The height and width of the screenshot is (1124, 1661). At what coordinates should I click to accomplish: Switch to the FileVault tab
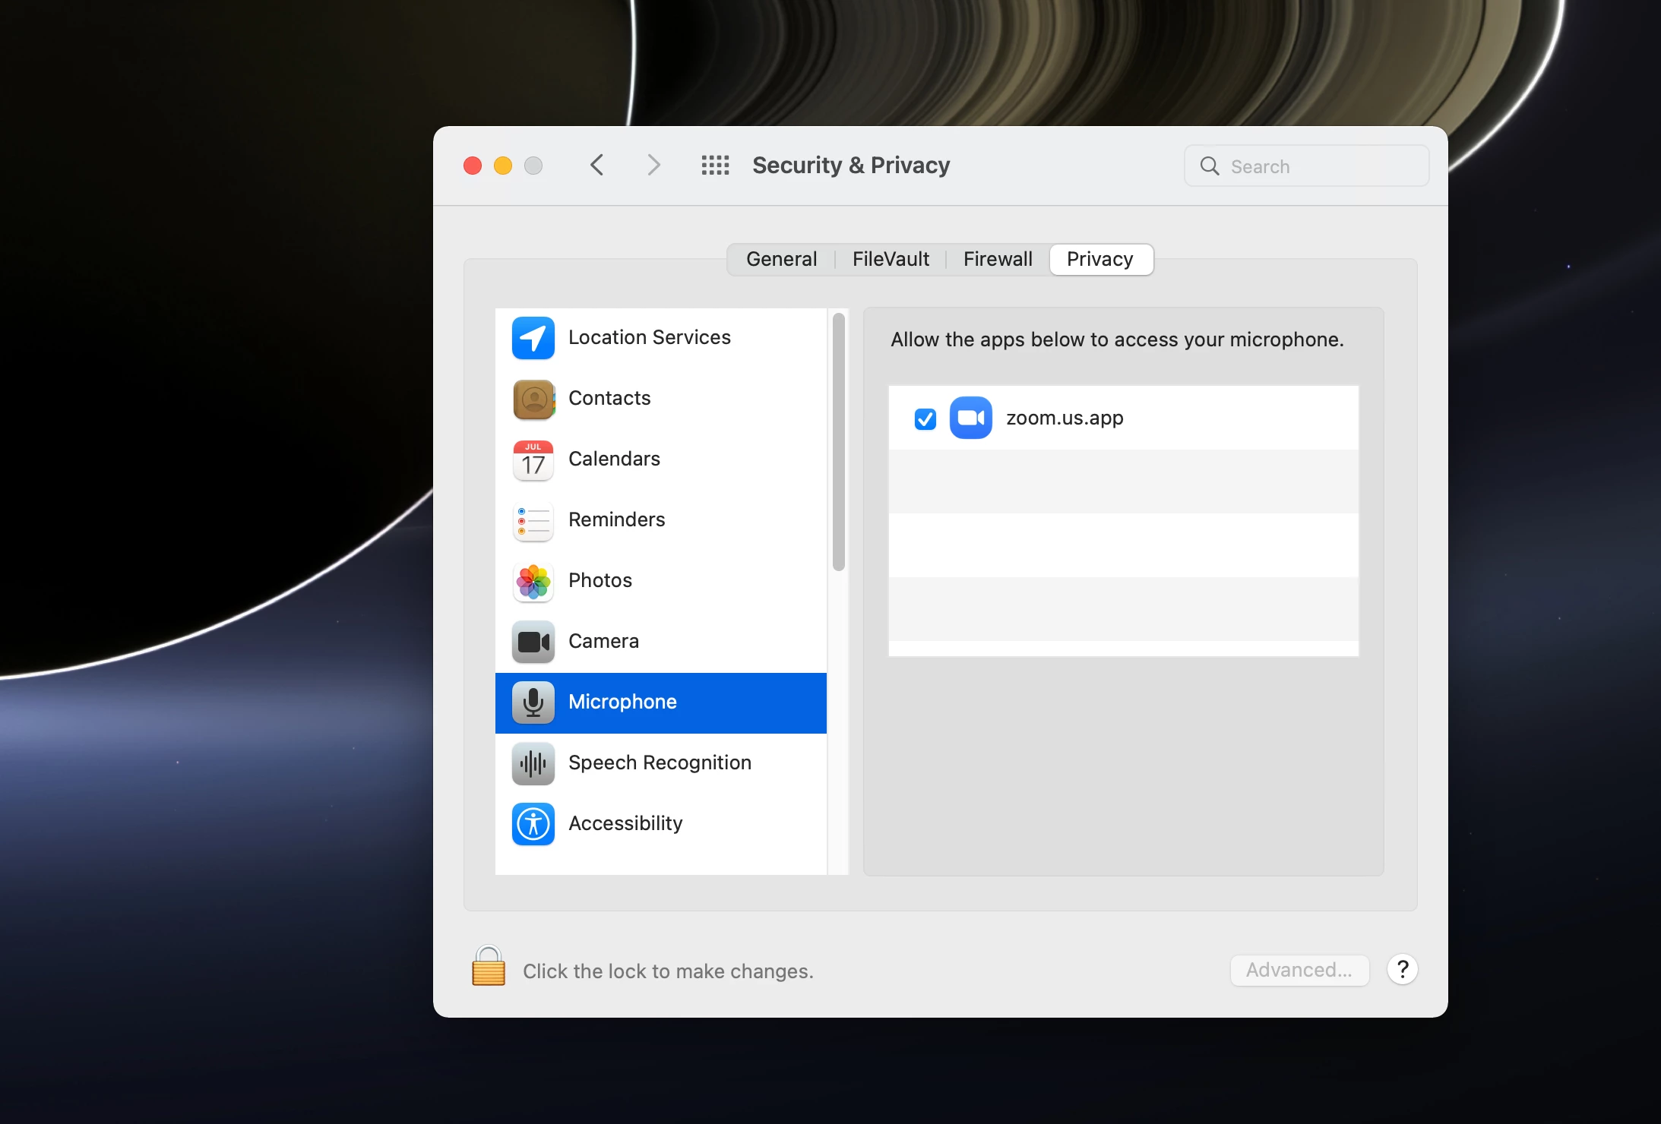tap(891, 260)
